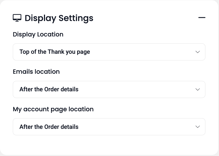Click the Display Settings heading text

click(x=59, y=18)
